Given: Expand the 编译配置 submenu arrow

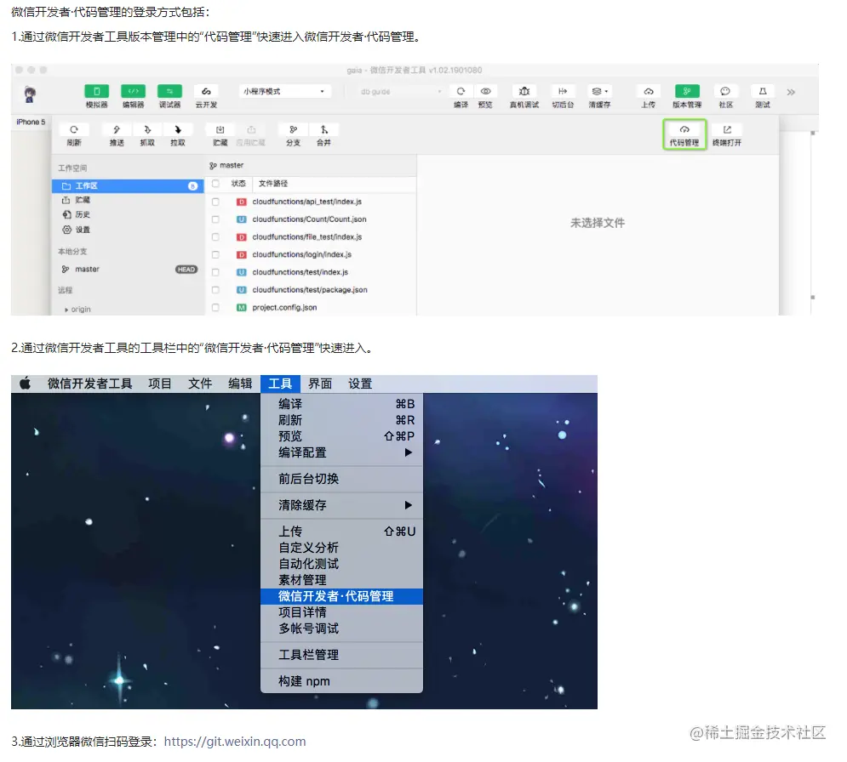Looking at the screenshot, I should 409,452.
